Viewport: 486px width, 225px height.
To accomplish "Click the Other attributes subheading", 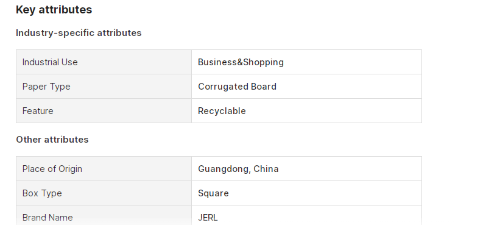I will click(52, 140).
